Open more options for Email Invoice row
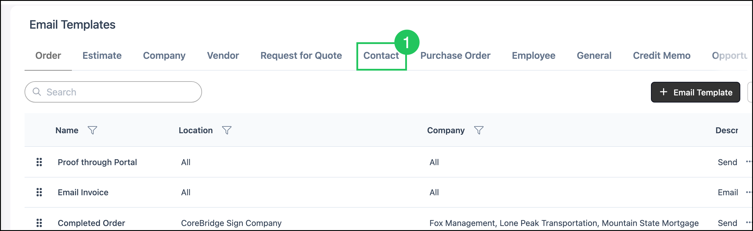Screen dimensions: 753x231 (749, 192)
